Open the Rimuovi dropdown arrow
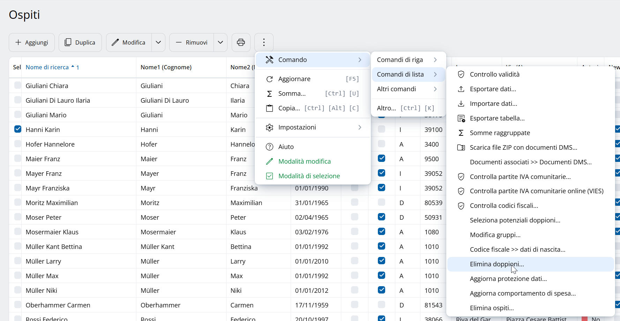 click(221, 42)
